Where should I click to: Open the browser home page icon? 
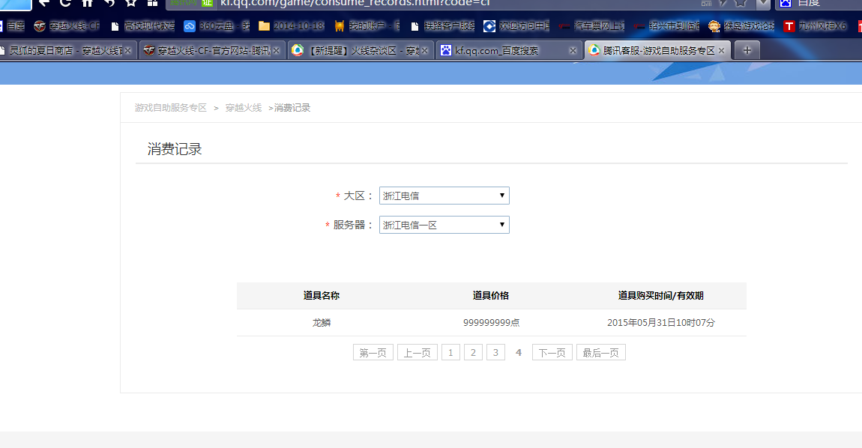(x=87, y=3)
